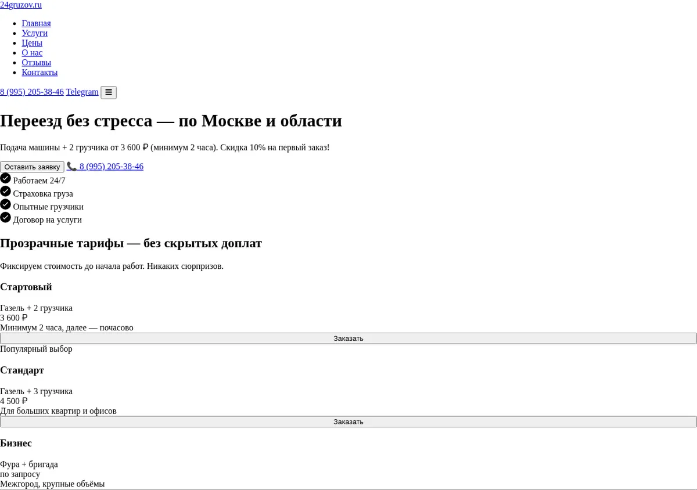
Task: Click the checkmark icon beside Договор на услуги
Action: pyautogui.click(x=6, y=217)
